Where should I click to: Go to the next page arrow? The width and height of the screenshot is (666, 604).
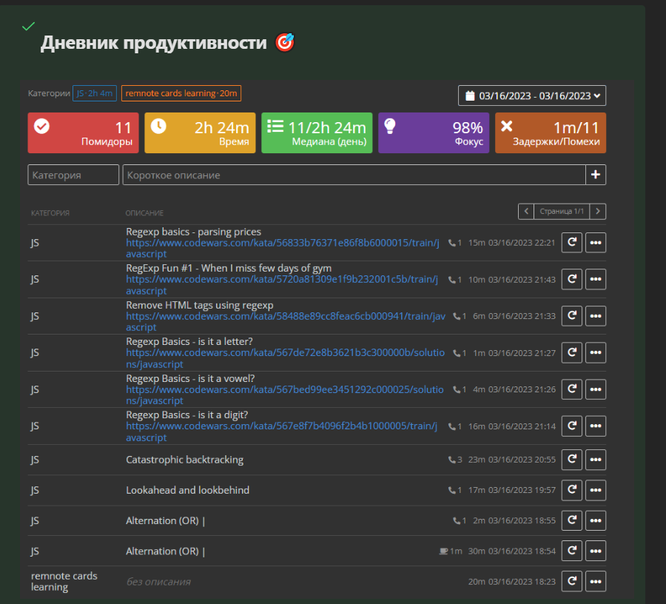coord(599,212)
